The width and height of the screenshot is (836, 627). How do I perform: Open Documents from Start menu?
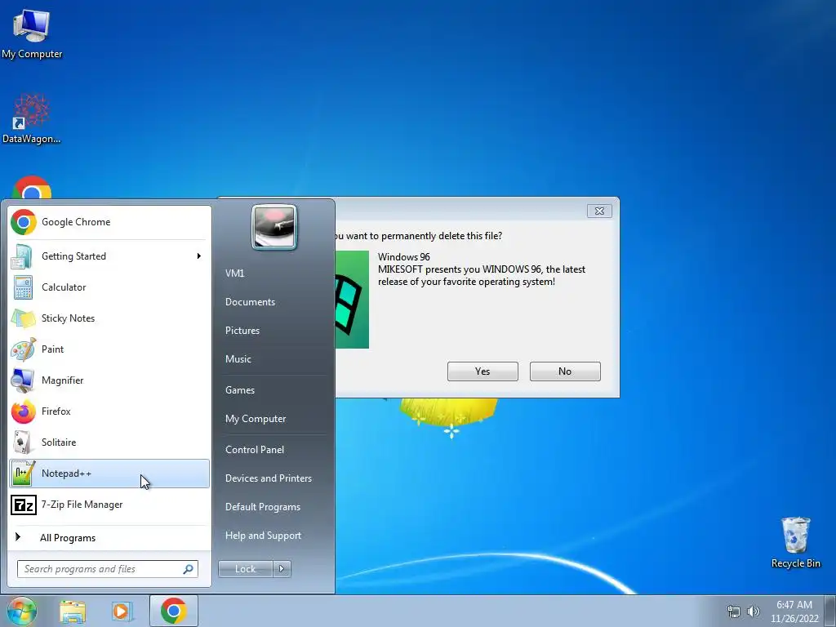click(x=250, y=302)
